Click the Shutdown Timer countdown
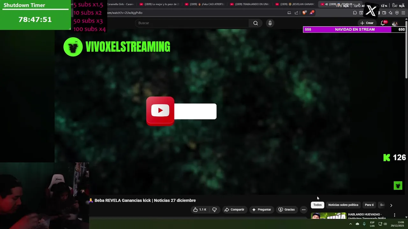Viewport: 408px width, 229px height. click(x=35, y=19)
